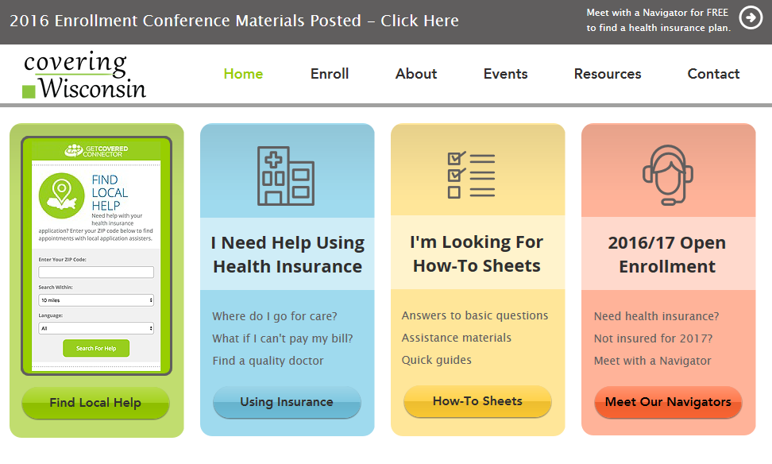The height and width of the screenshot is (464, 772).
Task: Open the Enroll menu item
Action: [330, 74]
